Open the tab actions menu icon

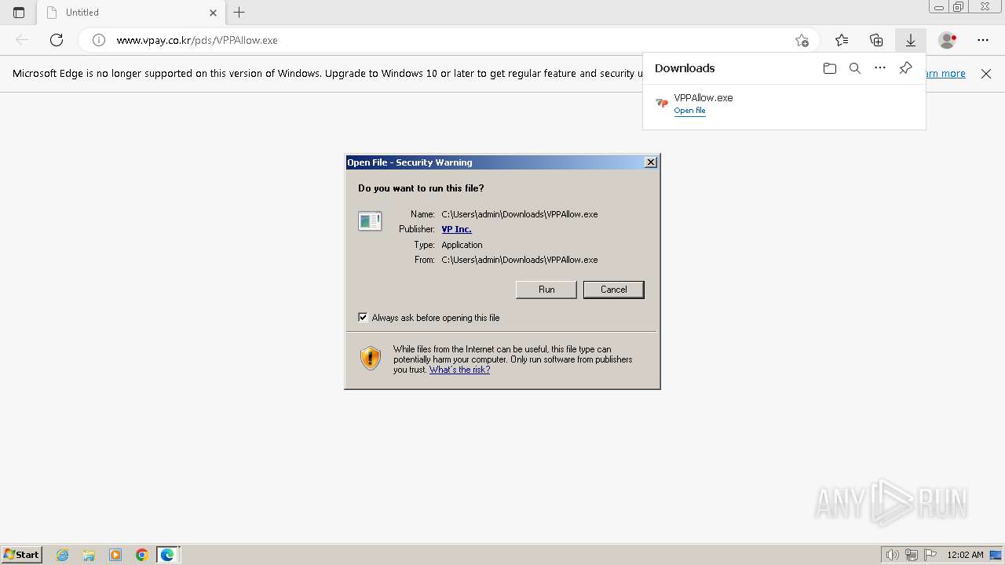click(x=19, y=13)
